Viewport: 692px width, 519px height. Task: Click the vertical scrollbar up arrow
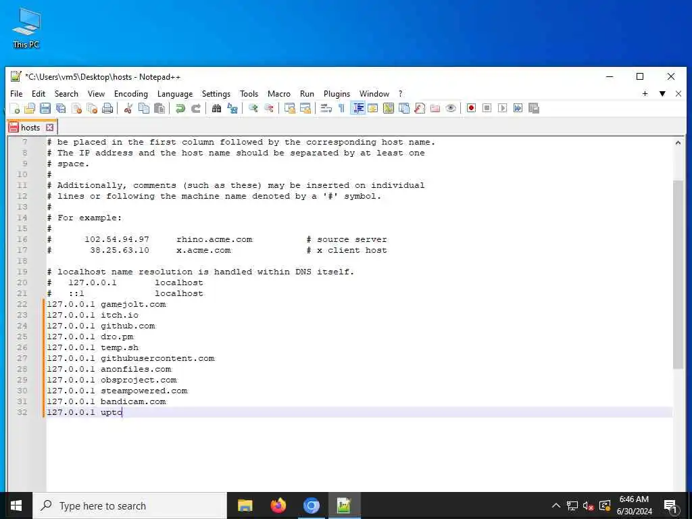[x=678, y=143]
